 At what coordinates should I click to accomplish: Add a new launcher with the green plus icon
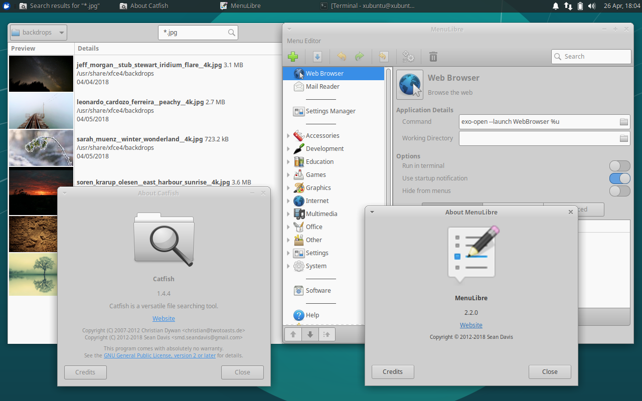(293, 57)
